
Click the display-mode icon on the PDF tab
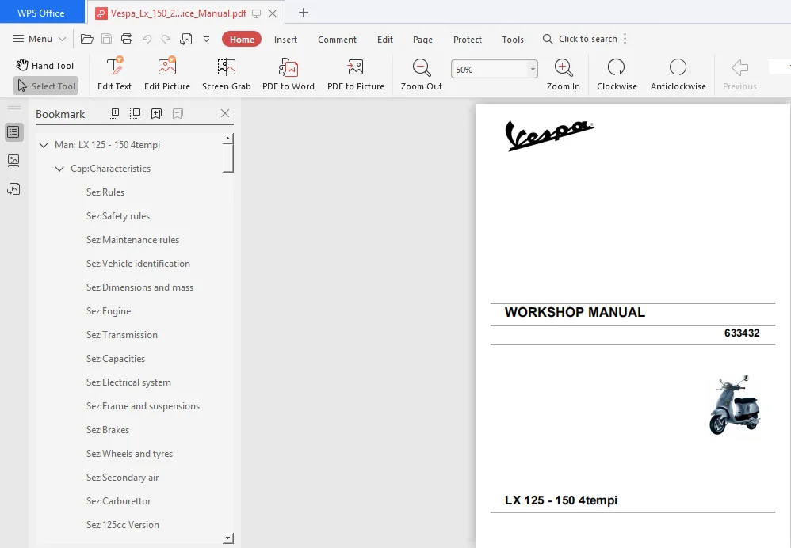(x=256, y=13)
